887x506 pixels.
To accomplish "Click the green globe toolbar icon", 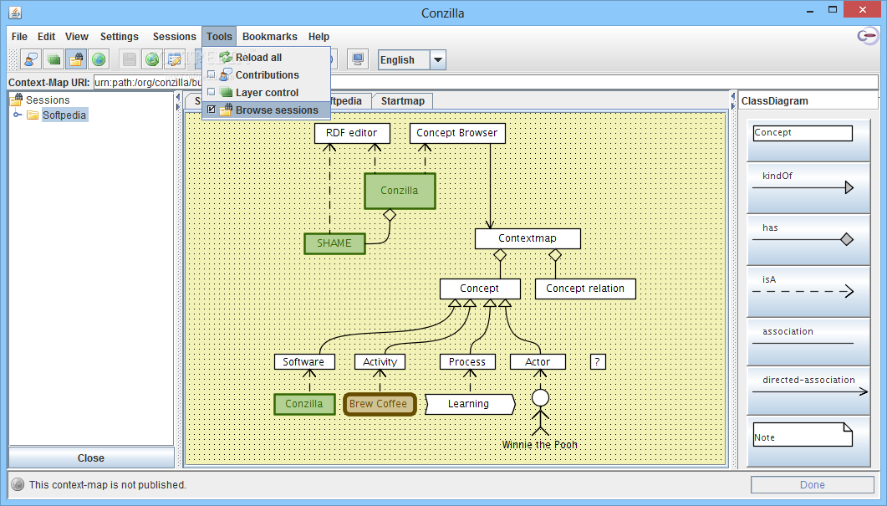I will tap(99, 59).
